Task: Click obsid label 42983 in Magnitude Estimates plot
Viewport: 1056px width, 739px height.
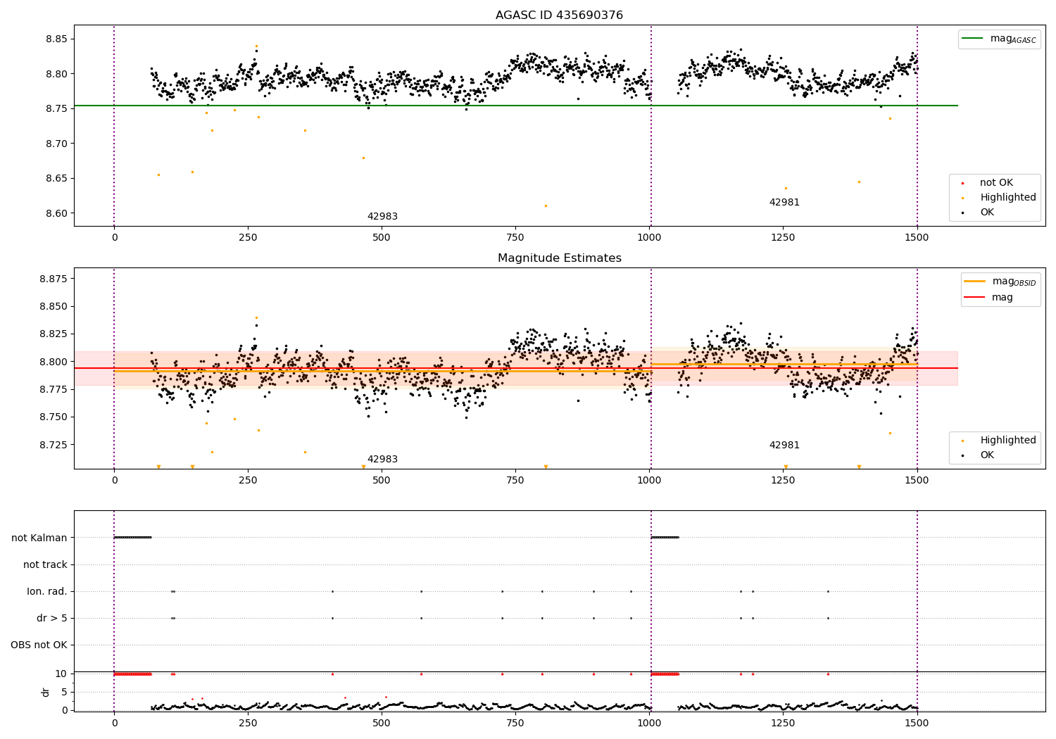Action: tap(382, 460)
